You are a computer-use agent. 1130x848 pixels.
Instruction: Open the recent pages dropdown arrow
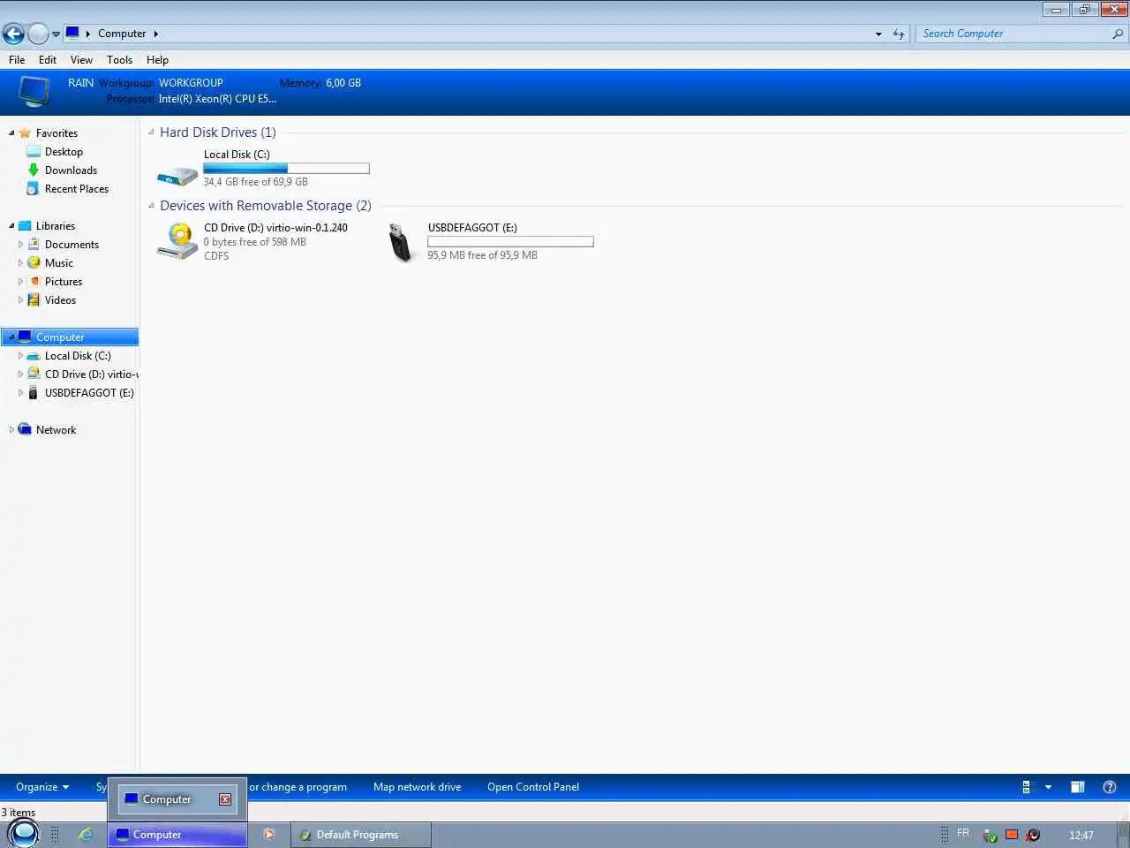(56, 34)
